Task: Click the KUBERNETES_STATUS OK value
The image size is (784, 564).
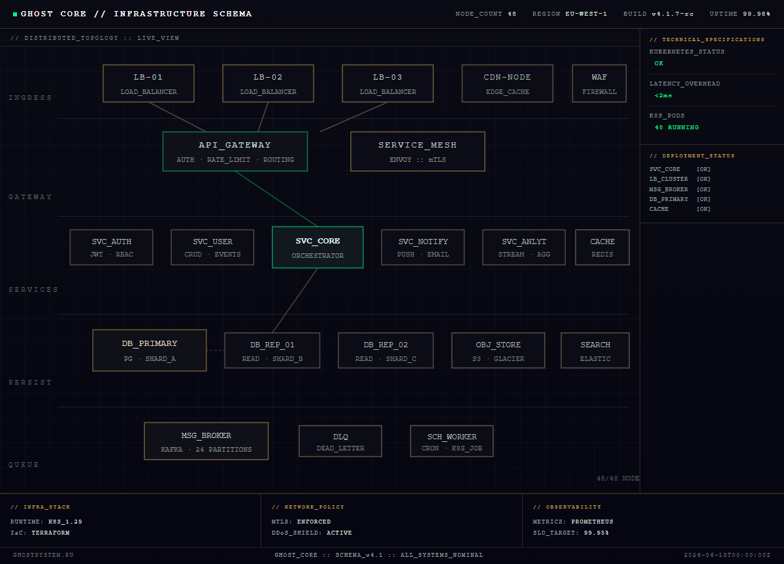Action: pyautogui.click(x=659, y=63)
